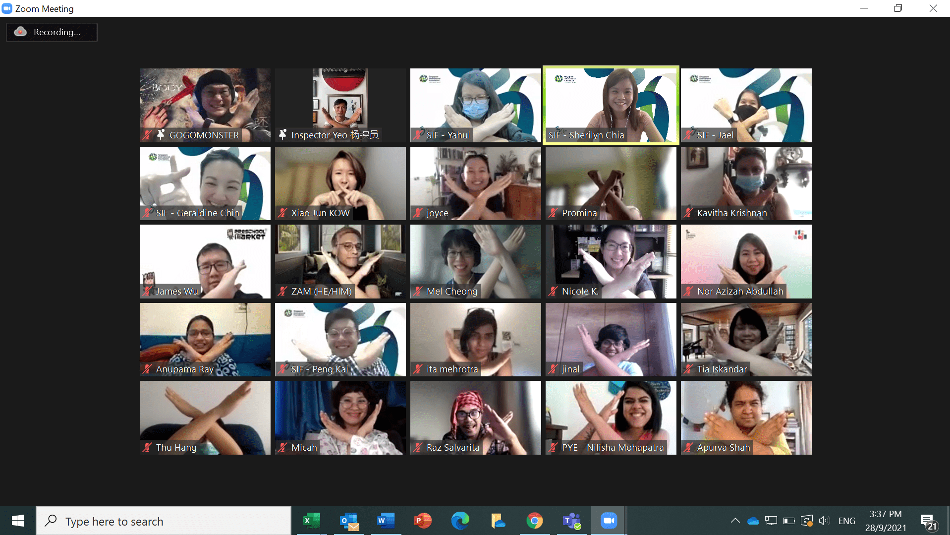Click the pin icon beside Inspector Yeo
The width and height of the screenshot is (950, 535).
[282, 134]
